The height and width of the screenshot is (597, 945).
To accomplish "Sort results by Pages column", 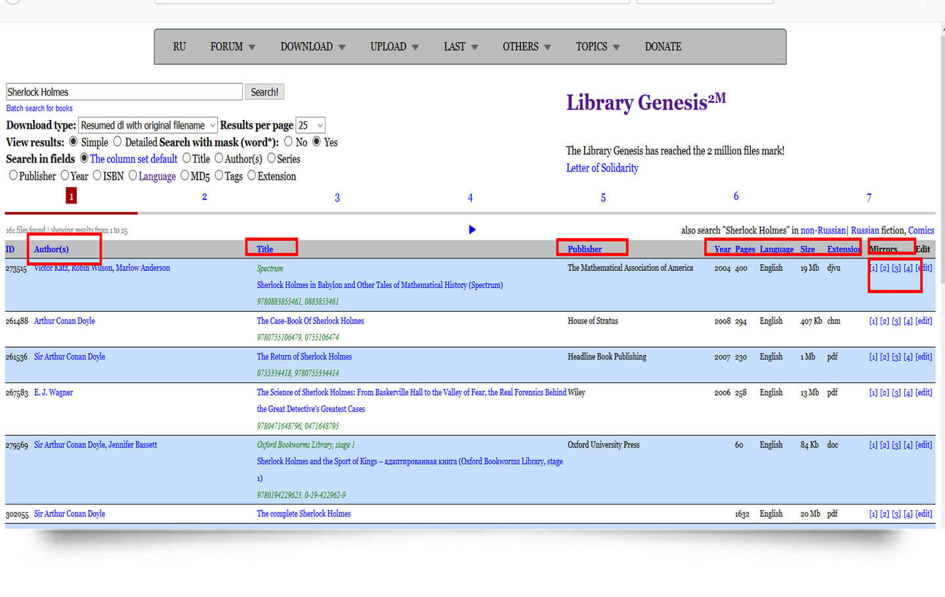I will 745,249.
